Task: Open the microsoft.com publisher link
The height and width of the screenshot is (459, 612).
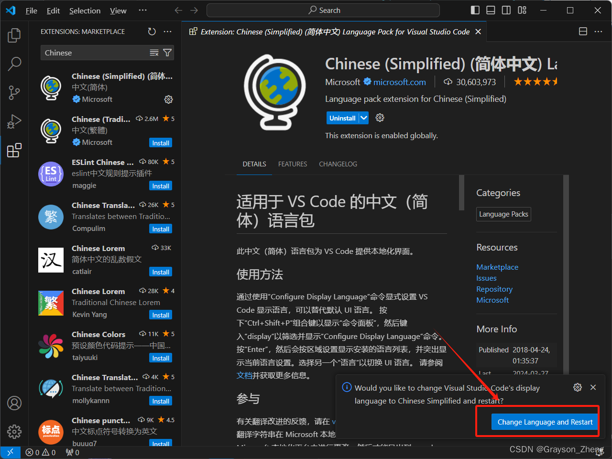Action: coord(399,82)
